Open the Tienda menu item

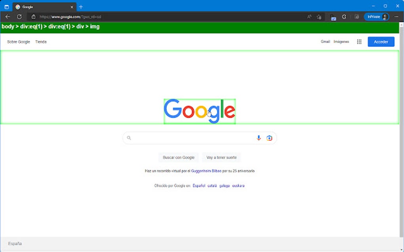tap(41, 41)
